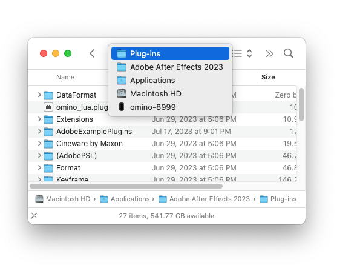Screen dimensions: 357x268
Task: Click the Jul 17, 2023 date cell
Action: (x=191, y=132)
